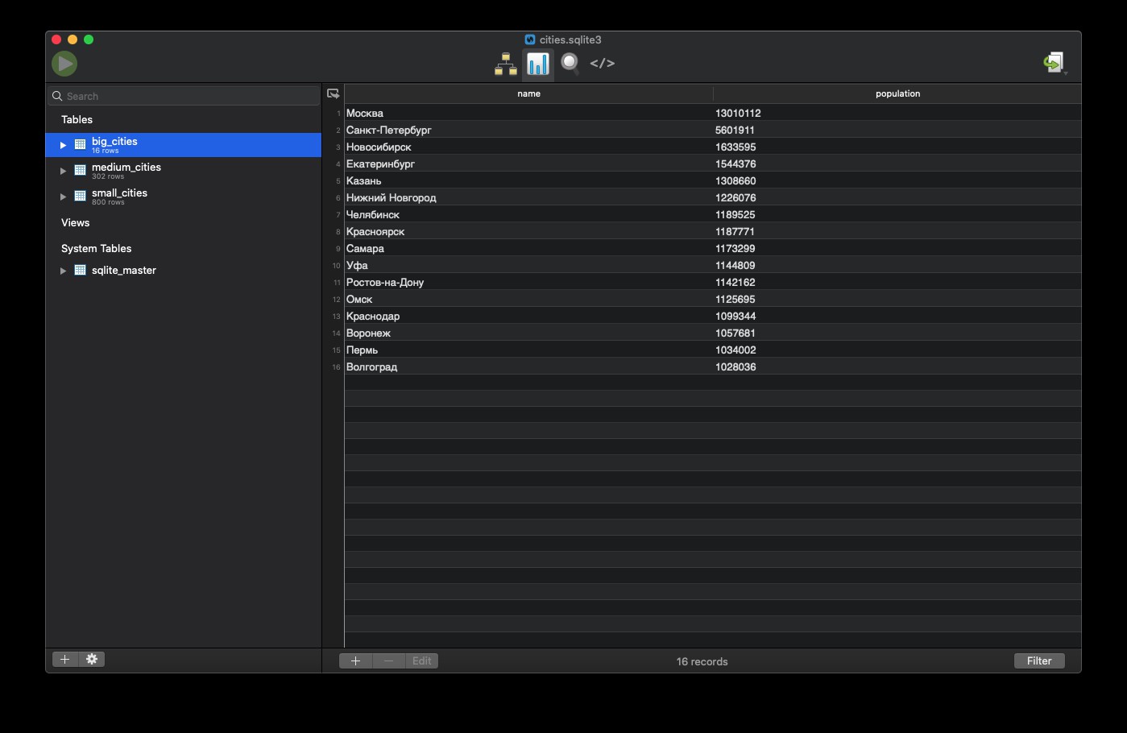Click population value 1099344
1127x733 pixels.
point(735,316)
